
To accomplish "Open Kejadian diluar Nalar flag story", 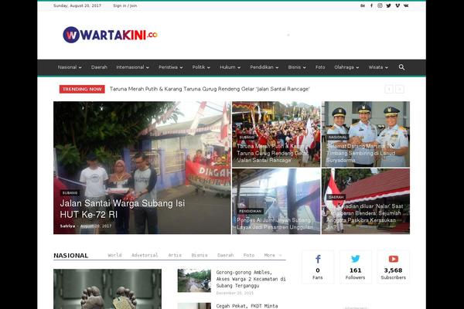I will 364,216.
